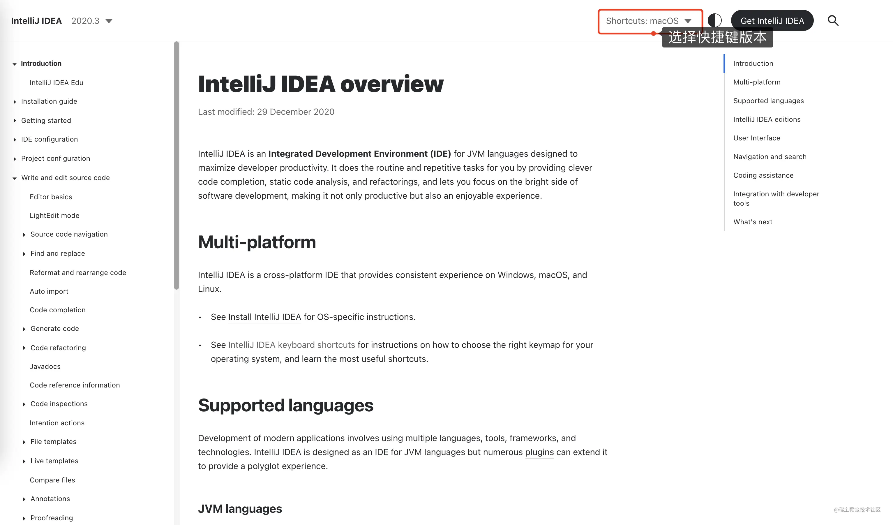Screen dimensions: 893x525
Task: Jump to Introduction in page contents
Action: pos(753,64)
